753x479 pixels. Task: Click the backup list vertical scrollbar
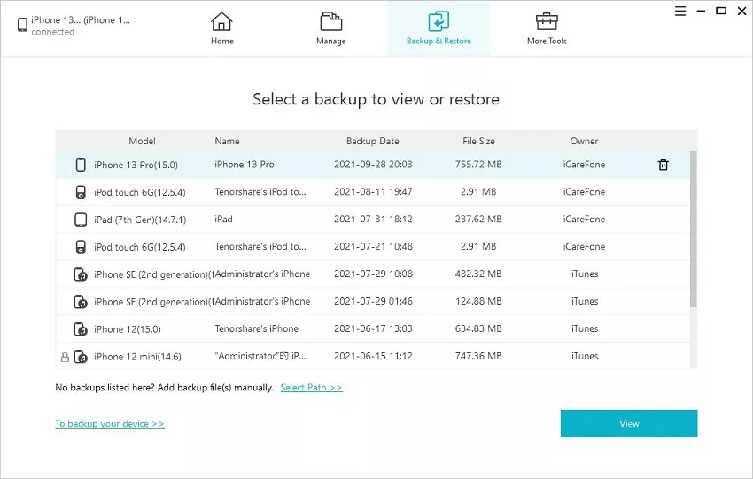pos(693,230)
